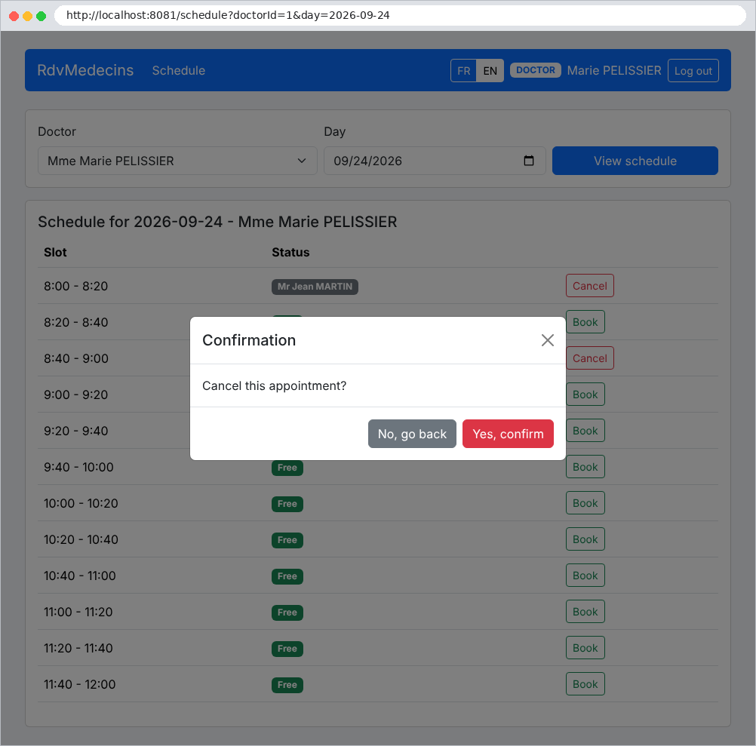
Task: Click the Marie PELISSIER username in navbar
Action: (613, 70)
